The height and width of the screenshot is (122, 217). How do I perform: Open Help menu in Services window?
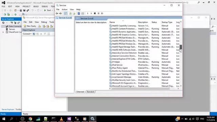(x=78, y=9)
